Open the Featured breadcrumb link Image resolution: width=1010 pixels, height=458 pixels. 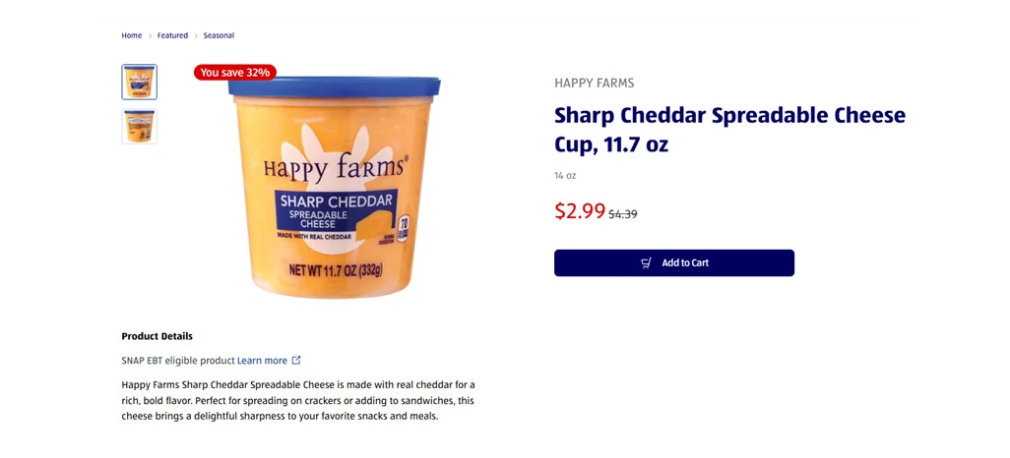click(x=172, y=35)
